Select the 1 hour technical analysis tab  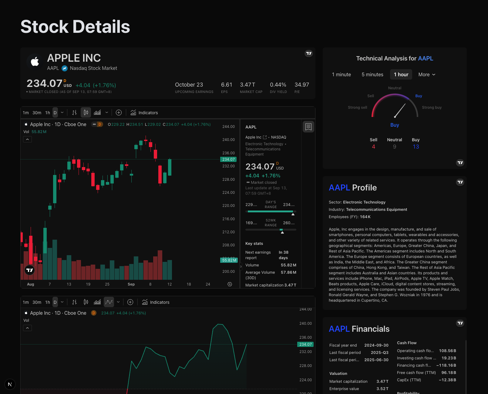coord(401,75)
